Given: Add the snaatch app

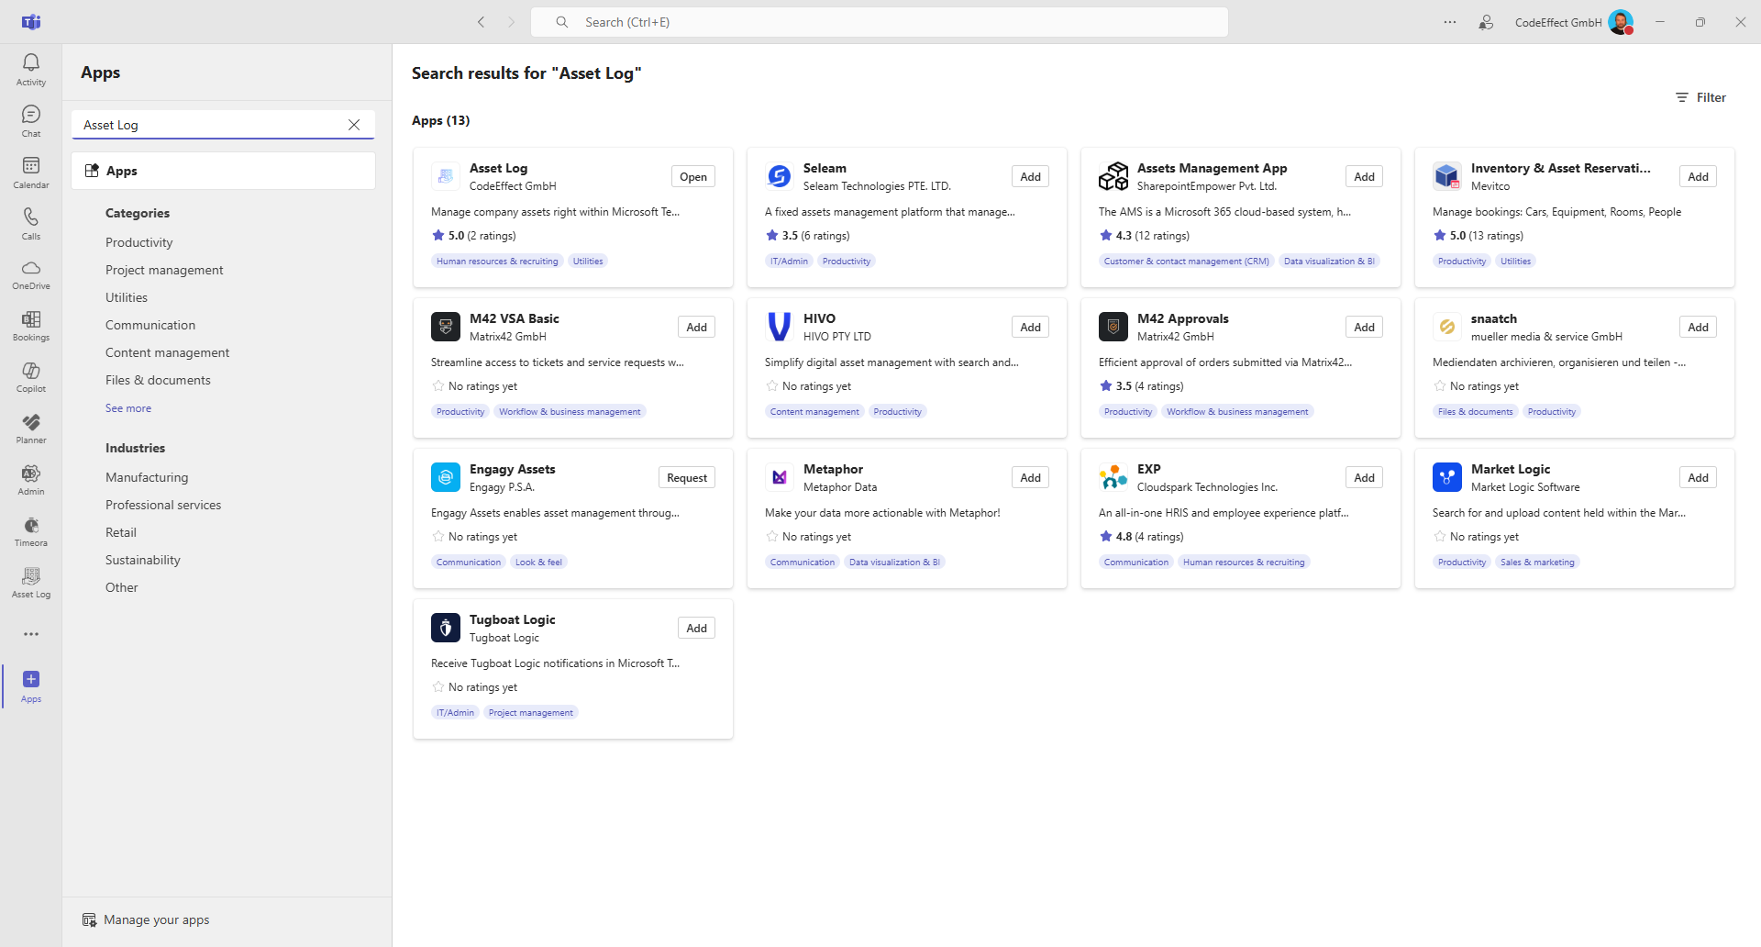Looking at the screenshot, I should (x=1699, y=328).
